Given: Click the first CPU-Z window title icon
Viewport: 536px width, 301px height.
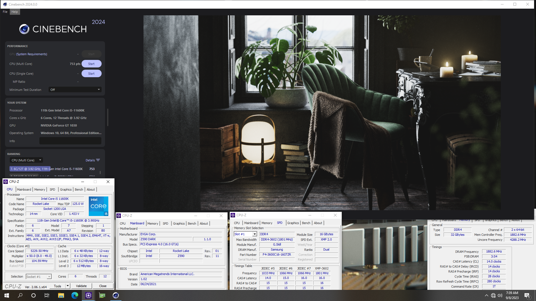Looking at the screenshot, I should coord(6,182).
